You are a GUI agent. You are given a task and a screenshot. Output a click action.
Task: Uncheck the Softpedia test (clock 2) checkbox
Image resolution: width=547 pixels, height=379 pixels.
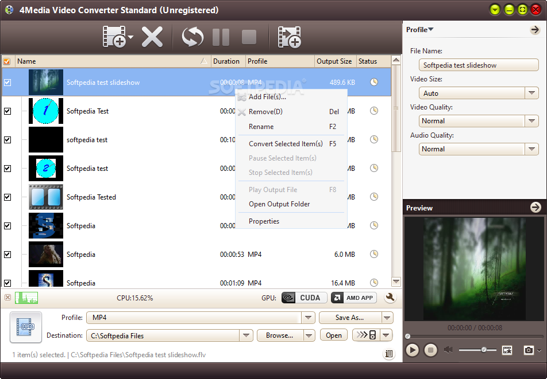(x=7, y=169)
